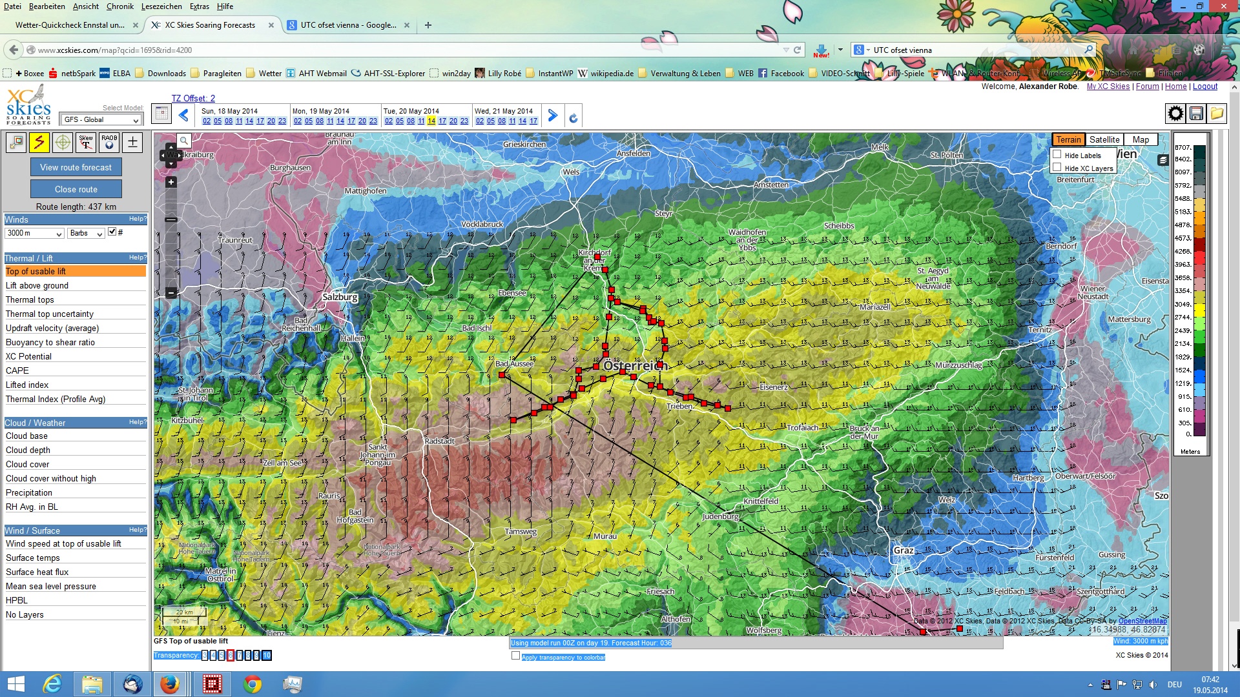1240x697 pixels.
Task: Open the TZ Offset: 2 link
Action: (193, 98)
